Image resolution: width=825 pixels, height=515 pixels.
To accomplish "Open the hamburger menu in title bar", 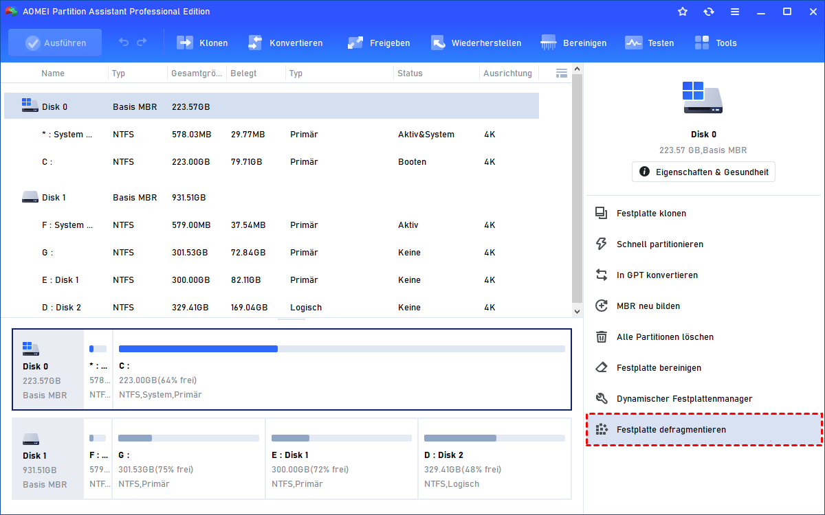I will tap(735, 12).
